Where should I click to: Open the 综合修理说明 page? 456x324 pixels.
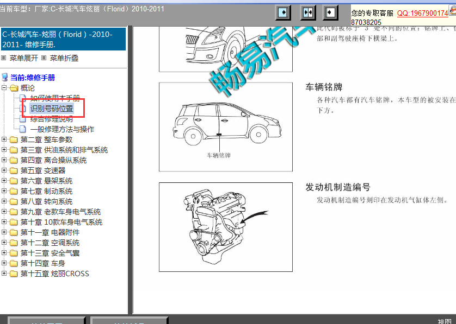[52, 119]
